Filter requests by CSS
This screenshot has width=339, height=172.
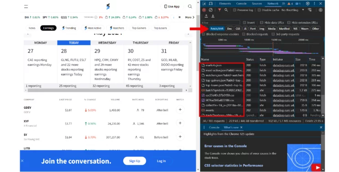click(x=238, y=29)
